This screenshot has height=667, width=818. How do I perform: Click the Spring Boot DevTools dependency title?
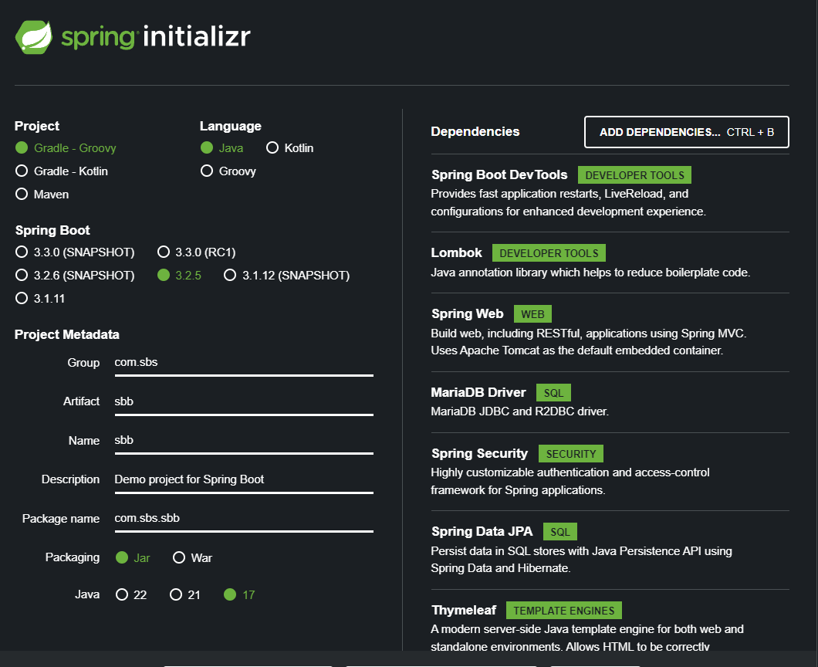[x=499, y=174]
